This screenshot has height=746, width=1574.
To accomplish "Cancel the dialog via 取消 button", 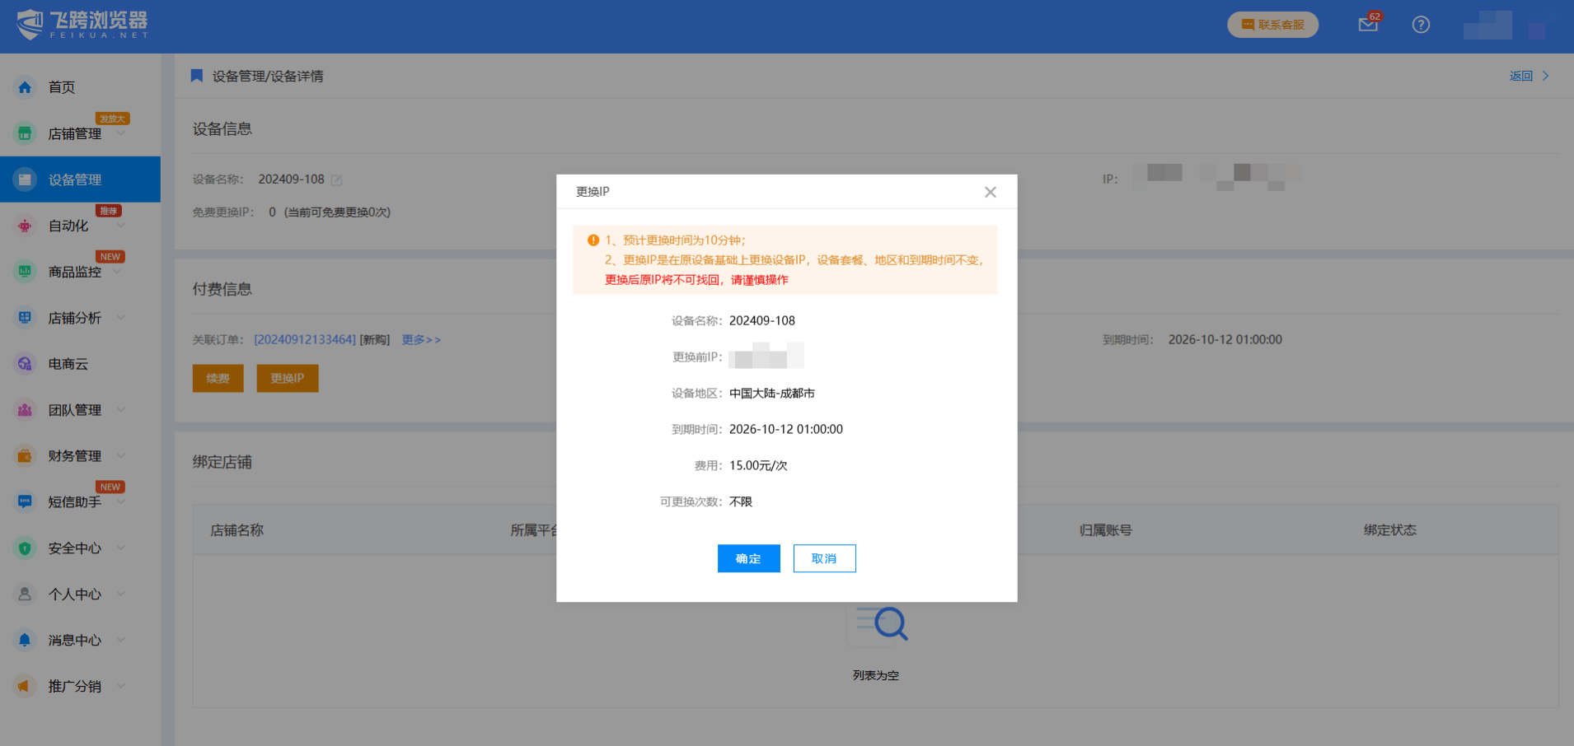I will tap(824, 558).
